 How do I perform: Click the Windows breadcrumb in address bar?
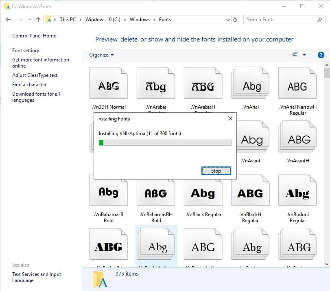(x=140, y=20)
